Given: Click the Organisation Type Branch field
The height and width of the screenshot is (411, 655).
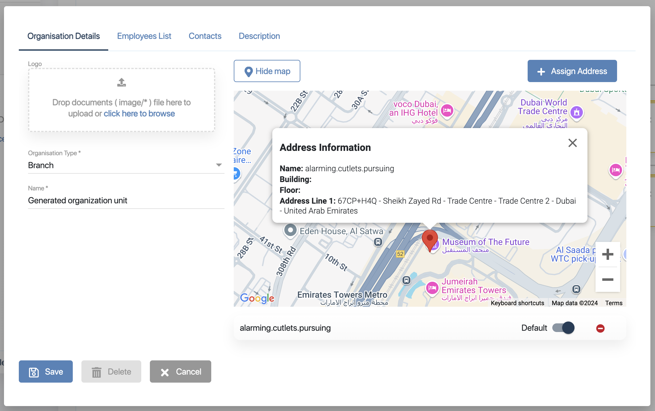Looking at the screenshot, I should (126, 165).
